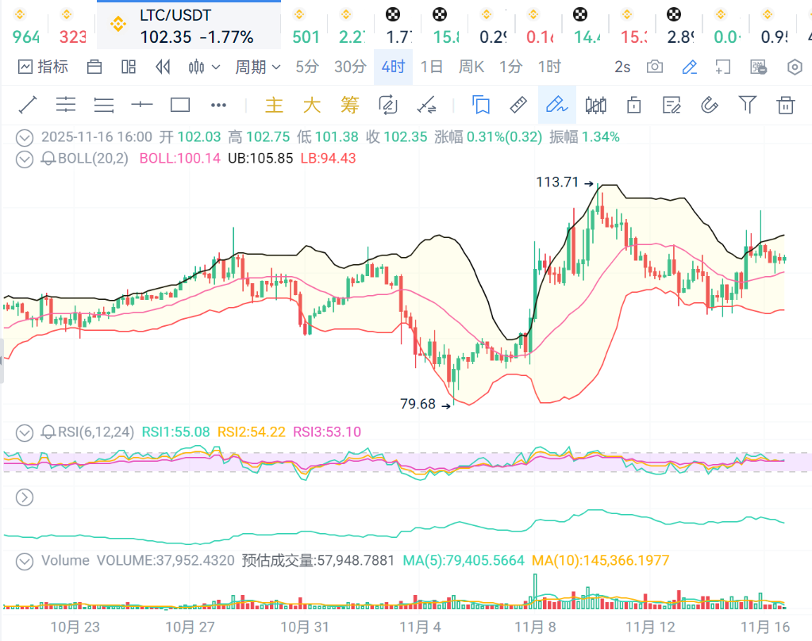Open chart settings hexagon icon

pos(795,67)
